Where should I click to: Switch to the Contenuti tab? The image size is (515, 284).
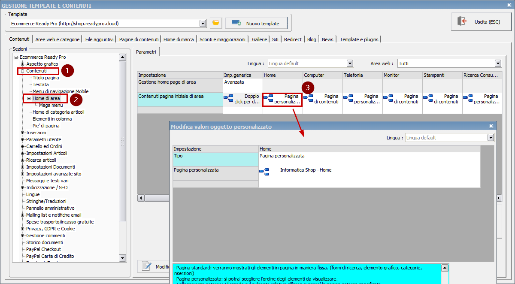[x=19, y=39]
